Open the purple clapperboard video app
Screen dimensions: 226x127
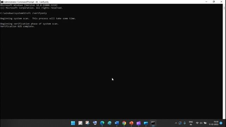[138, 123]
